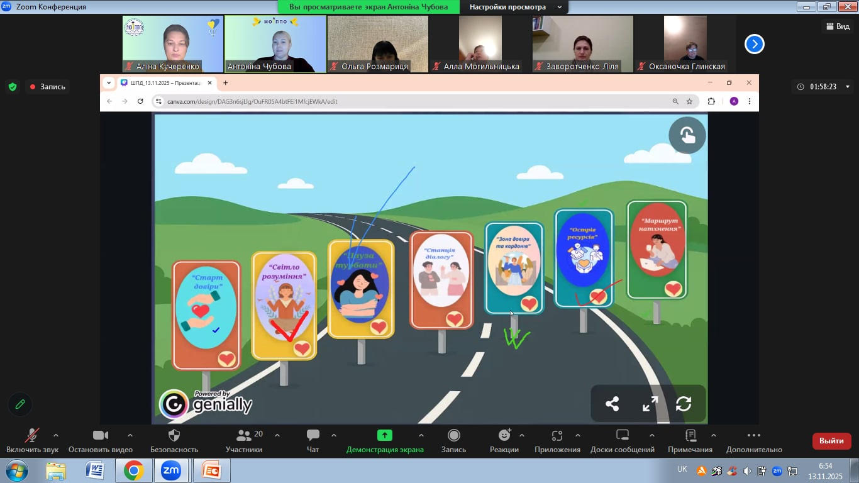Expand the arrow next to Участники
859x483 pixels.
[x=277, y=435]
